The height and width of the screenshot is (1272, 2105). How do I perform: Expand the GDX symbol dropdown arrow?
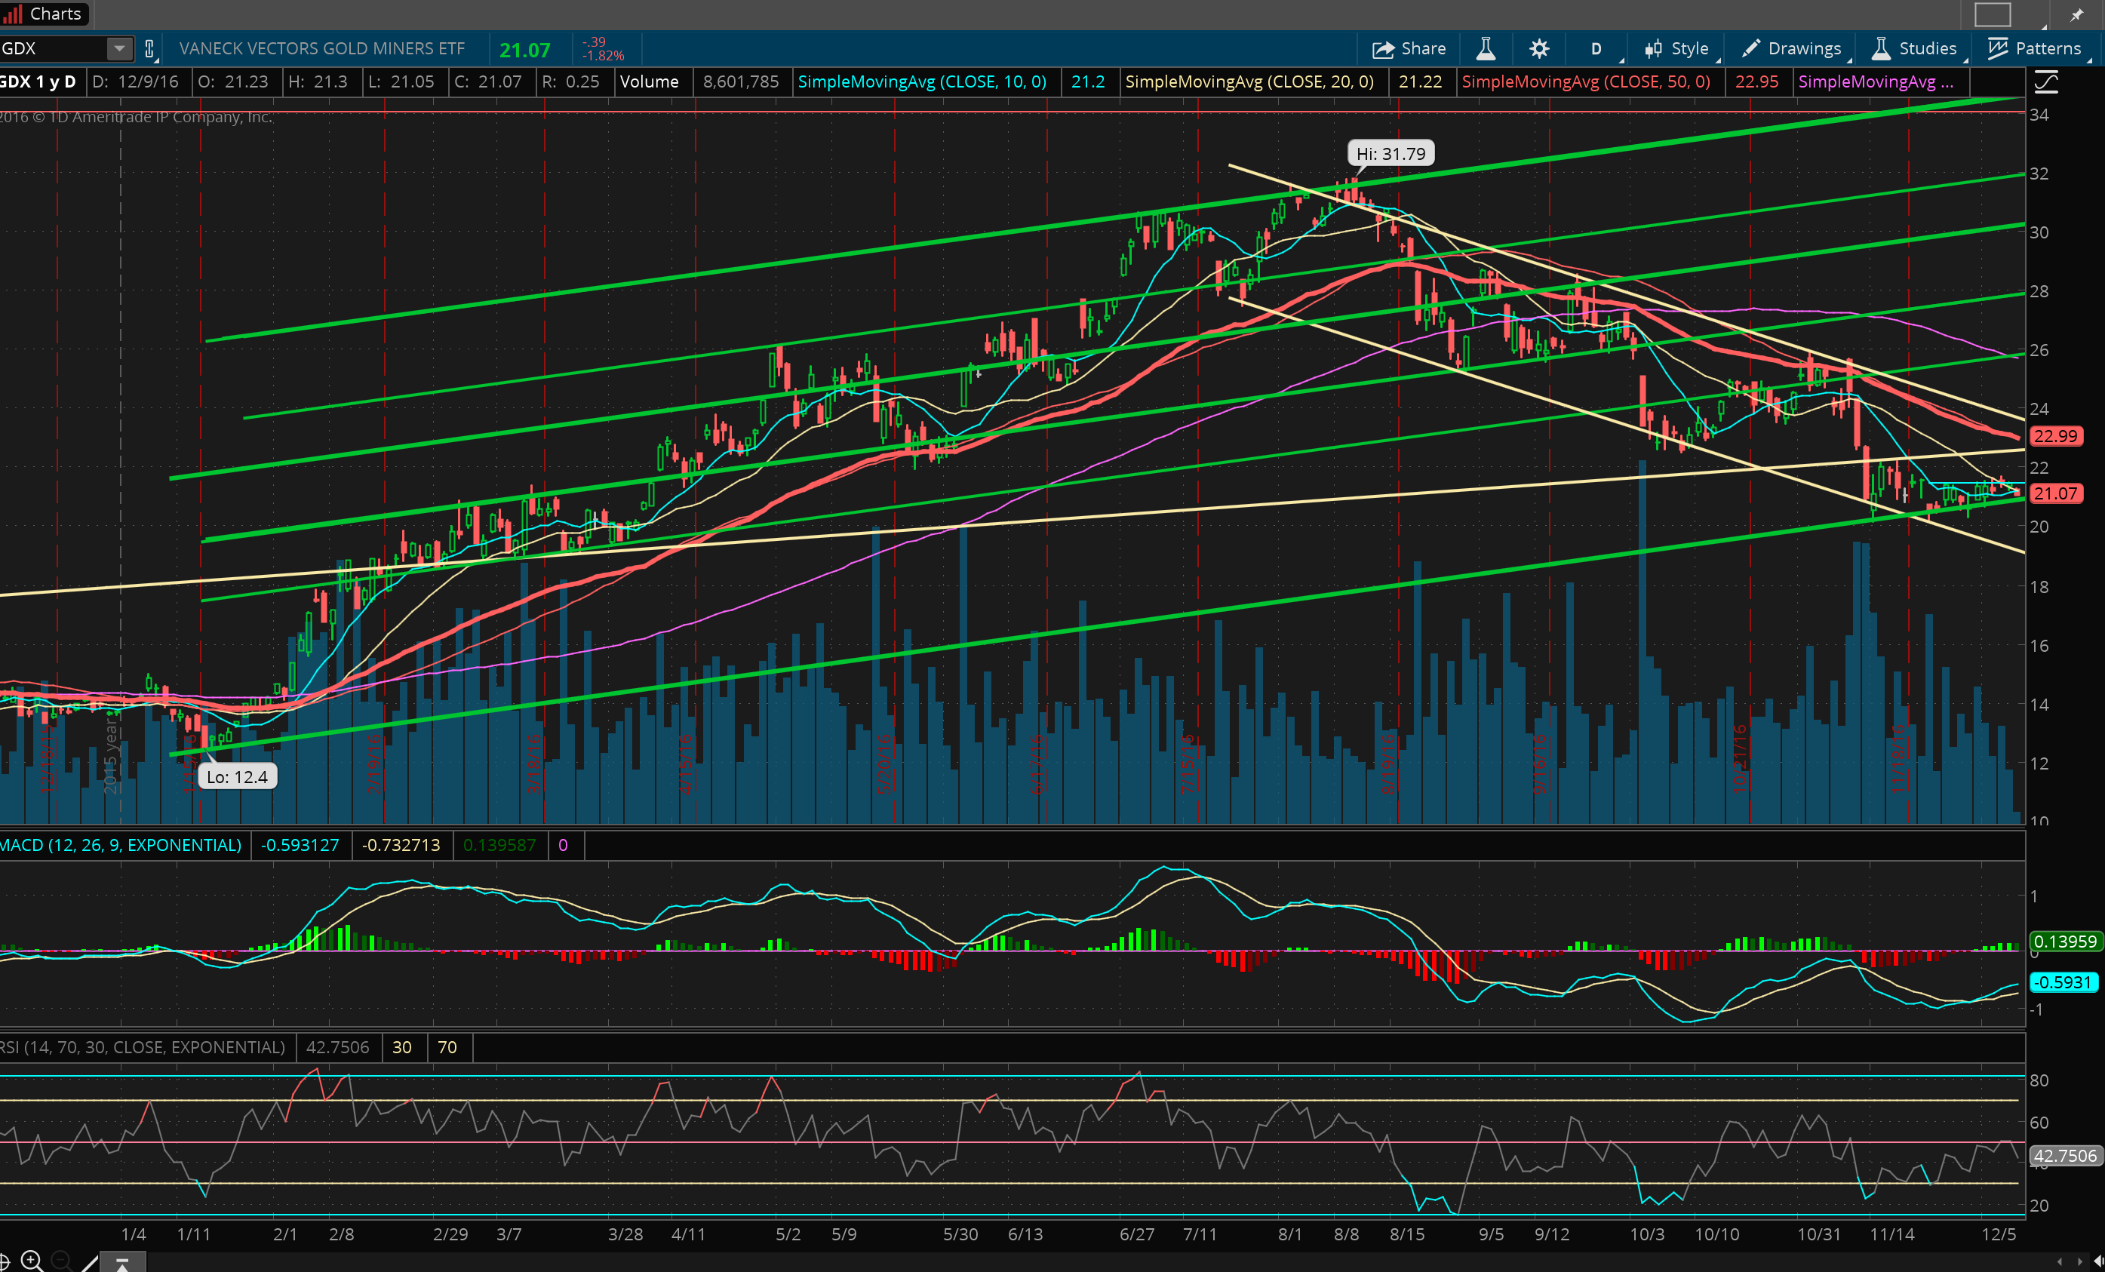(120, 49)
